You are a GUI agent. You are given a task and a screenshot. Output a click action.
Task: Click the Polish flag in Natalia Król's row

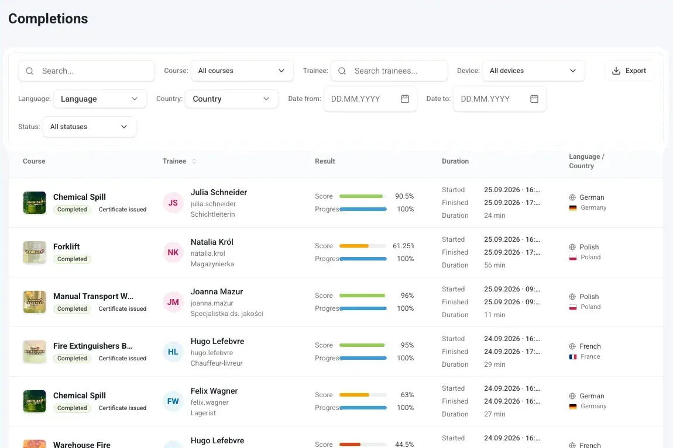pyautogui.click(x=572, y=258)
